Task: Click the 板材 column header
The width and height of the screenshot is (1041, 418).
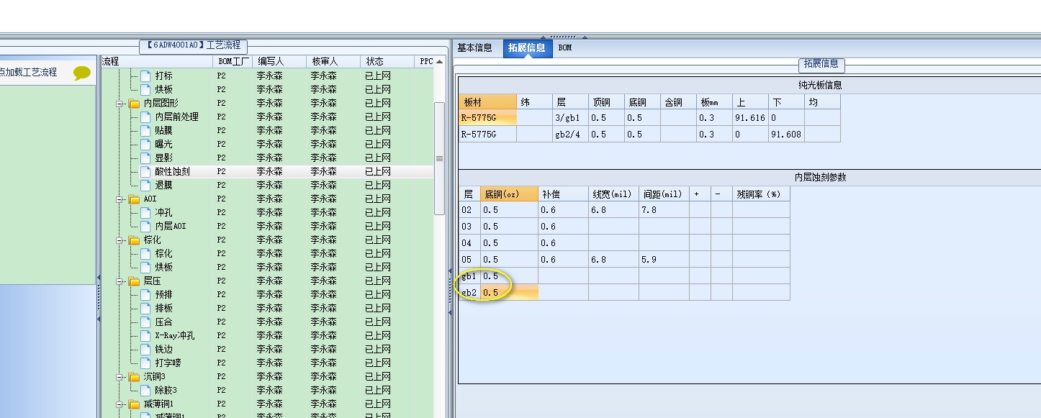Action: [487, 102]
